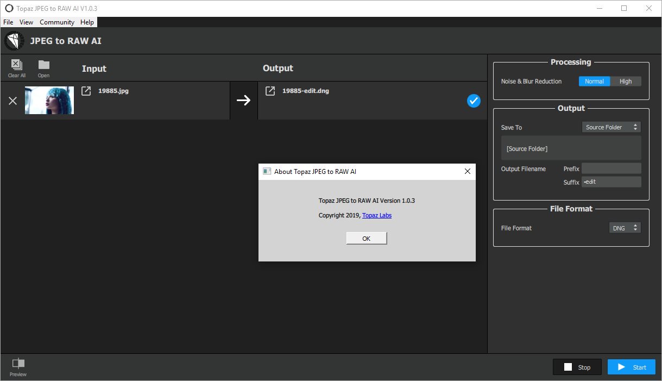Screen dimensions: 662x381
Task: Click the Topaz logo in the header
Action: tap(14, 41)
